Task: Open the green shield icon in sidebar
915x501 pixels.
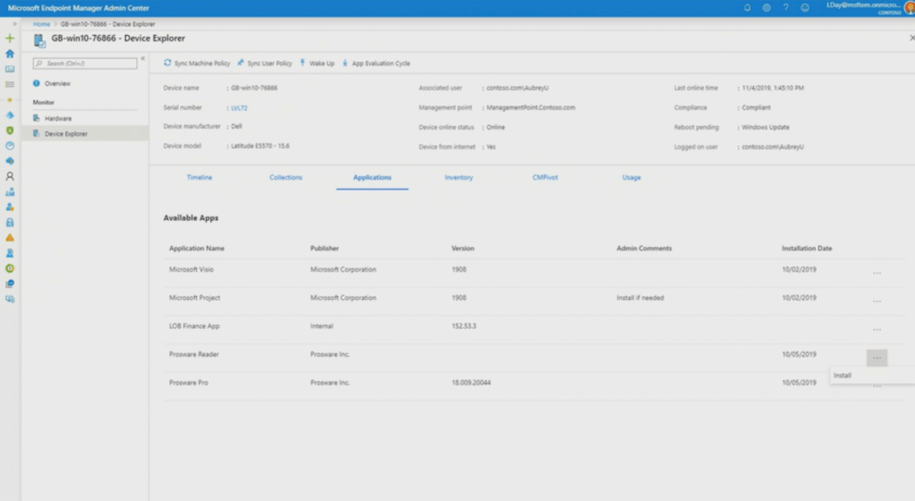Action: click(x=10, y=130)
